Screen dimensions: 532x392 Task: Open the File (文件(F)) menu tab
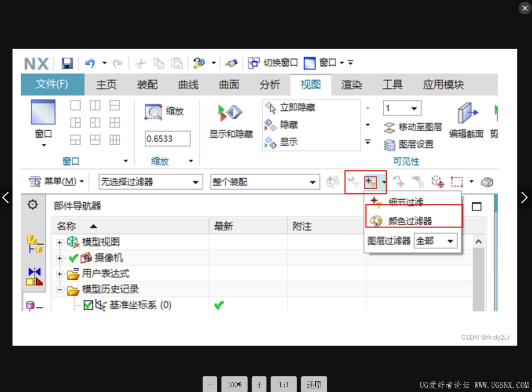52,84
